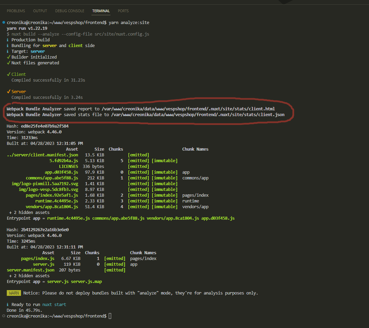
Task: Click the 207 bytes size value
Action: 70,270
